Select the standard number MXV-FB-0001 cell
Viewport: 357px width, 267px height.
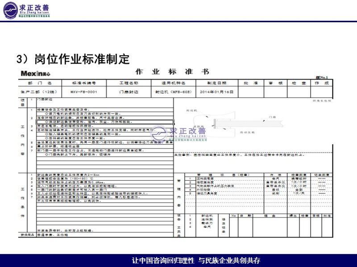pos(83,91)
